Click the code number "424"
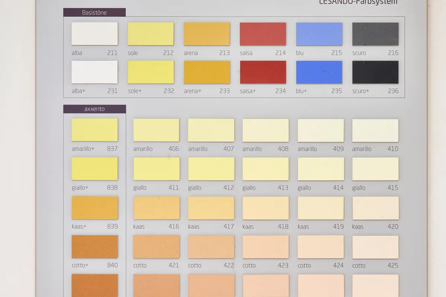This screenshot has width=446, height=297. [x=338, y=265]
